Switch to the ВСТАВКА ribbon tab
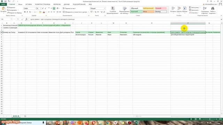Viewport: 223px width, 125px height. [29, 4]
